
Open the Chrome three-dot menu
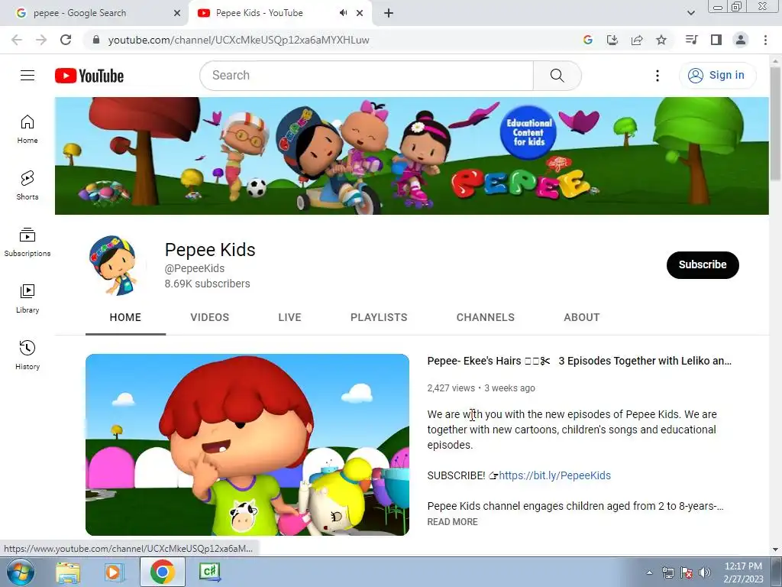[765, 40]
